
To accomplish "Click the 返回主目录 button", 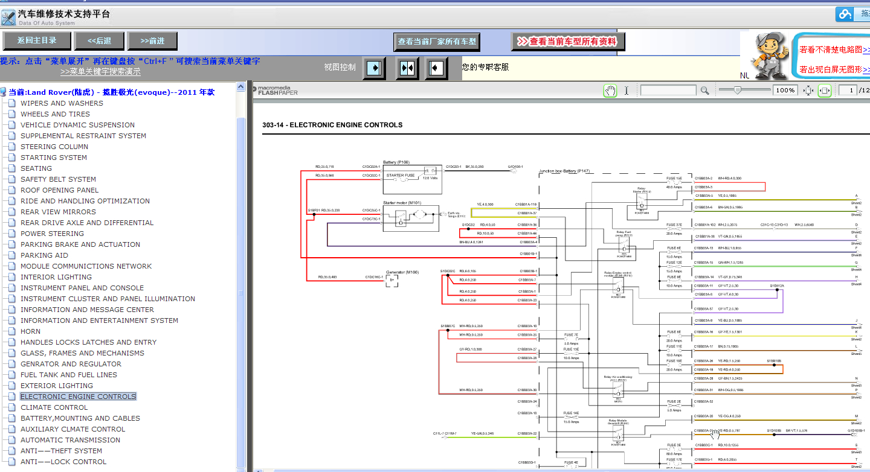I will 37,41.
